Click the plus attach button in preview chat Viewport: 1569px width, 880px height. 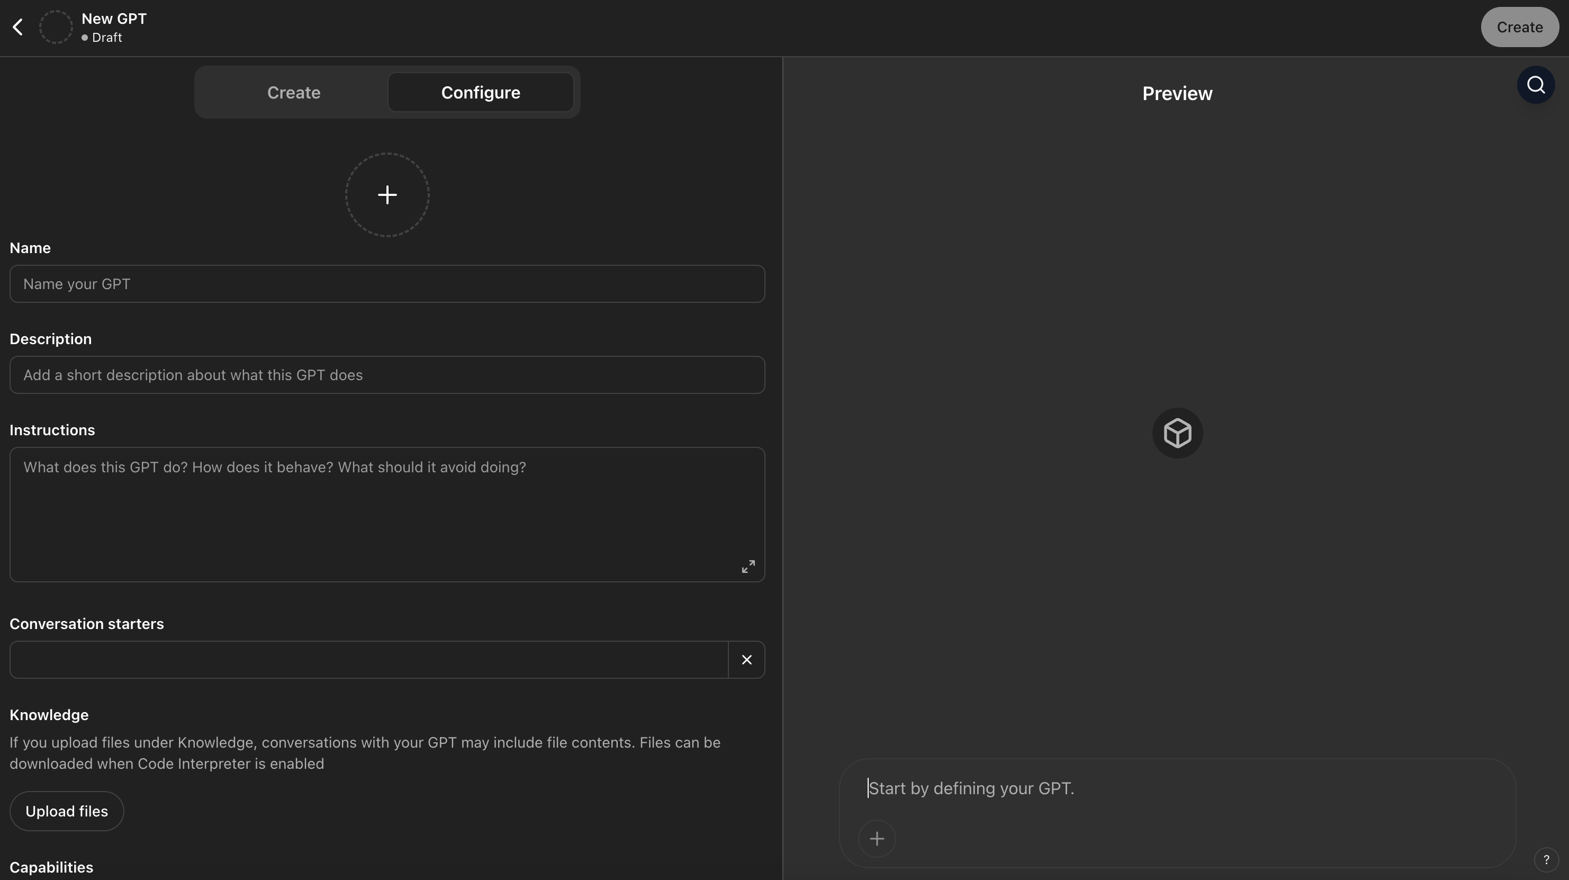click(877, 839)
